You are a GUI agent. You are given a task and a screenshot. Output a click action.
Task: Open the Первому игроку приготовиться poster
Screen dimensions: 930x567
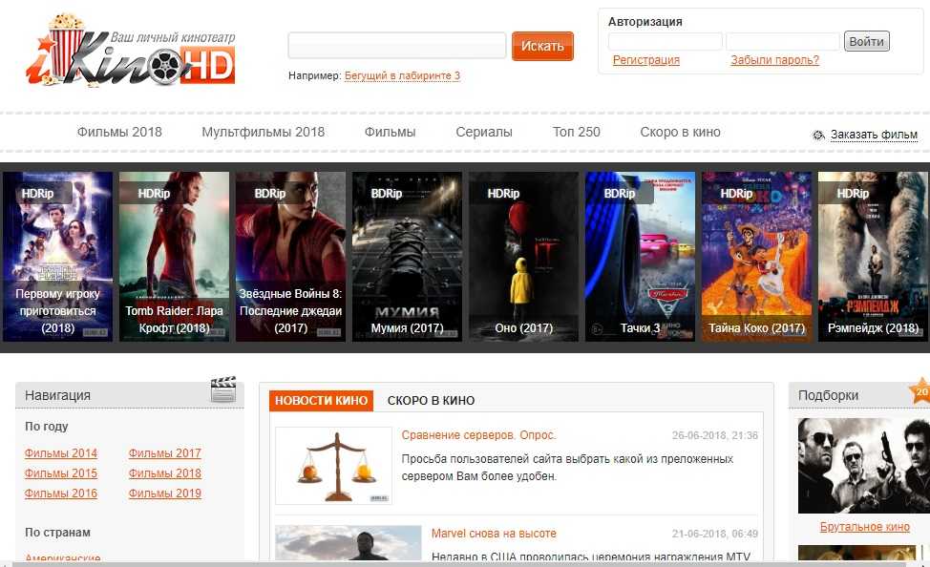pyautogui.click(x=57, y=256)
